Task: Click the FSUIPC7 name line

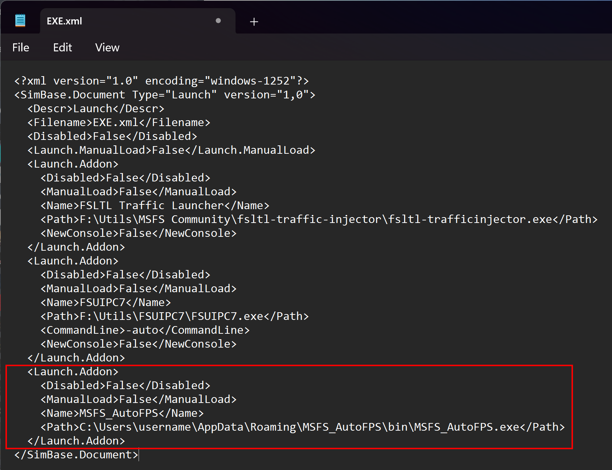Action: pos(106,302)
